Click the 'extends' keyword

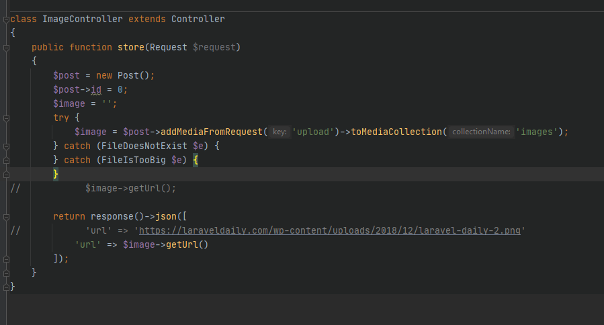point(146,19)
